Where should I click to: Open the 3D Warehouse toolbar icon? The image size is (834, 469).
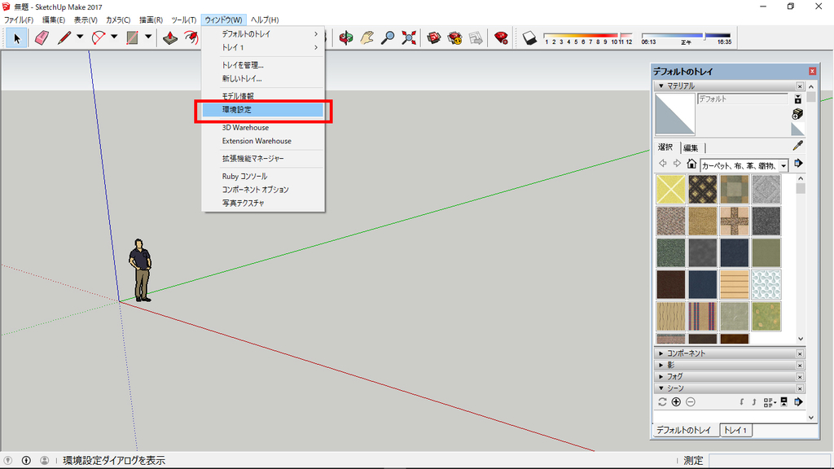click(434, 38)
